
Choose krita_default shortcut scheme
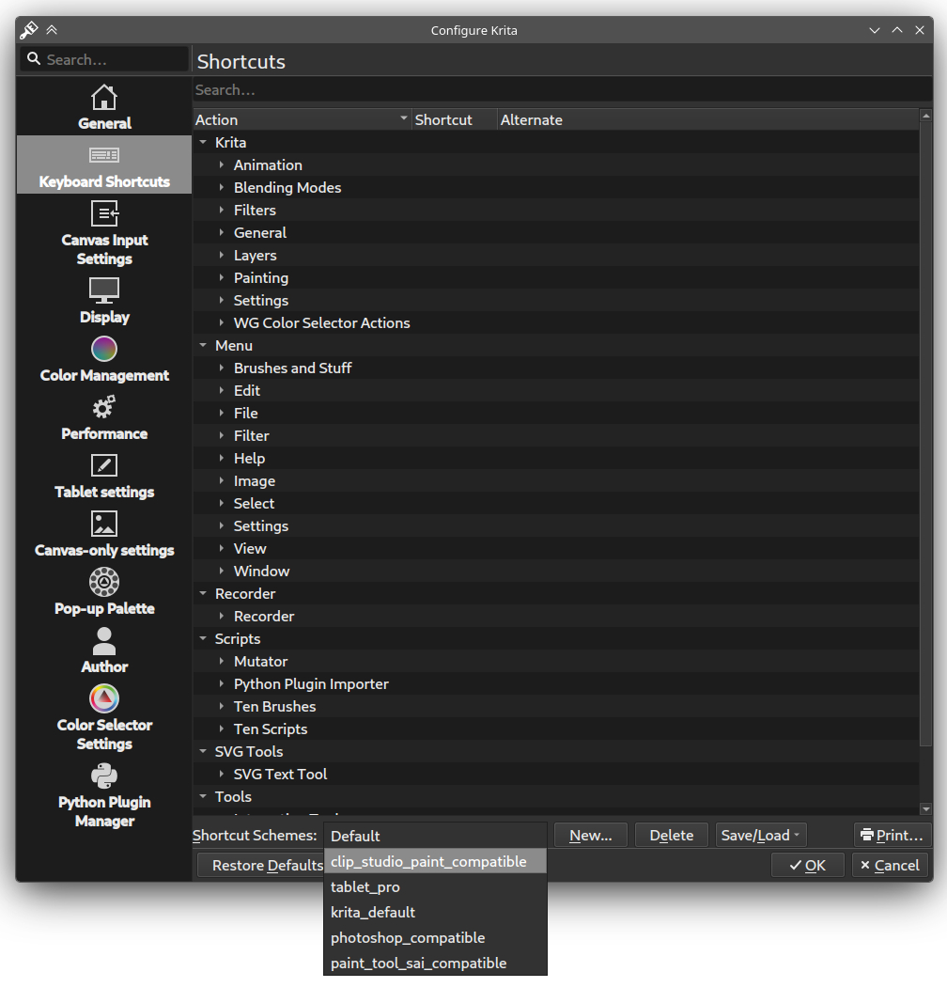(x=436, y=912)
